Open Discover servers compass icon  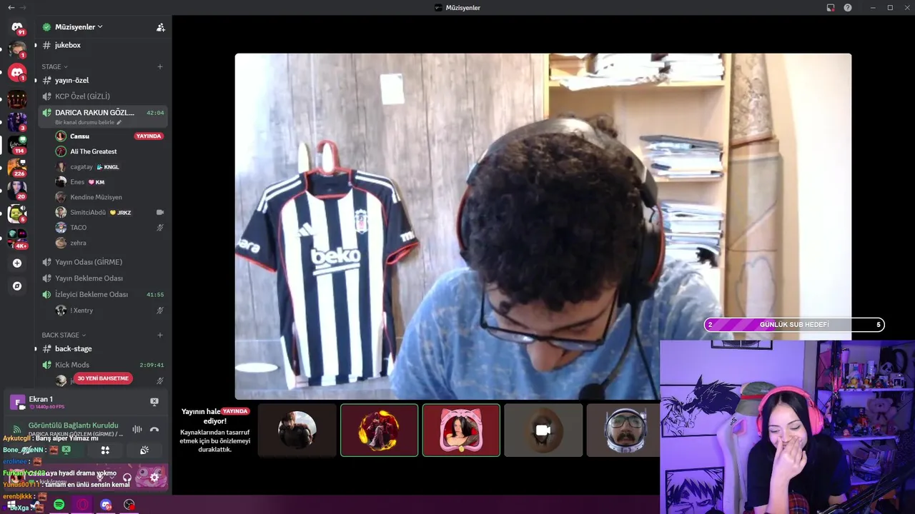17,286
